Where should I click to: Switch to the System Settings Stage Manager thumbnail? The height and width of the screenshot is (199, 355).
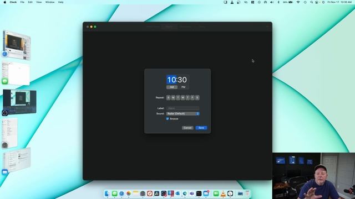(9, 133)
